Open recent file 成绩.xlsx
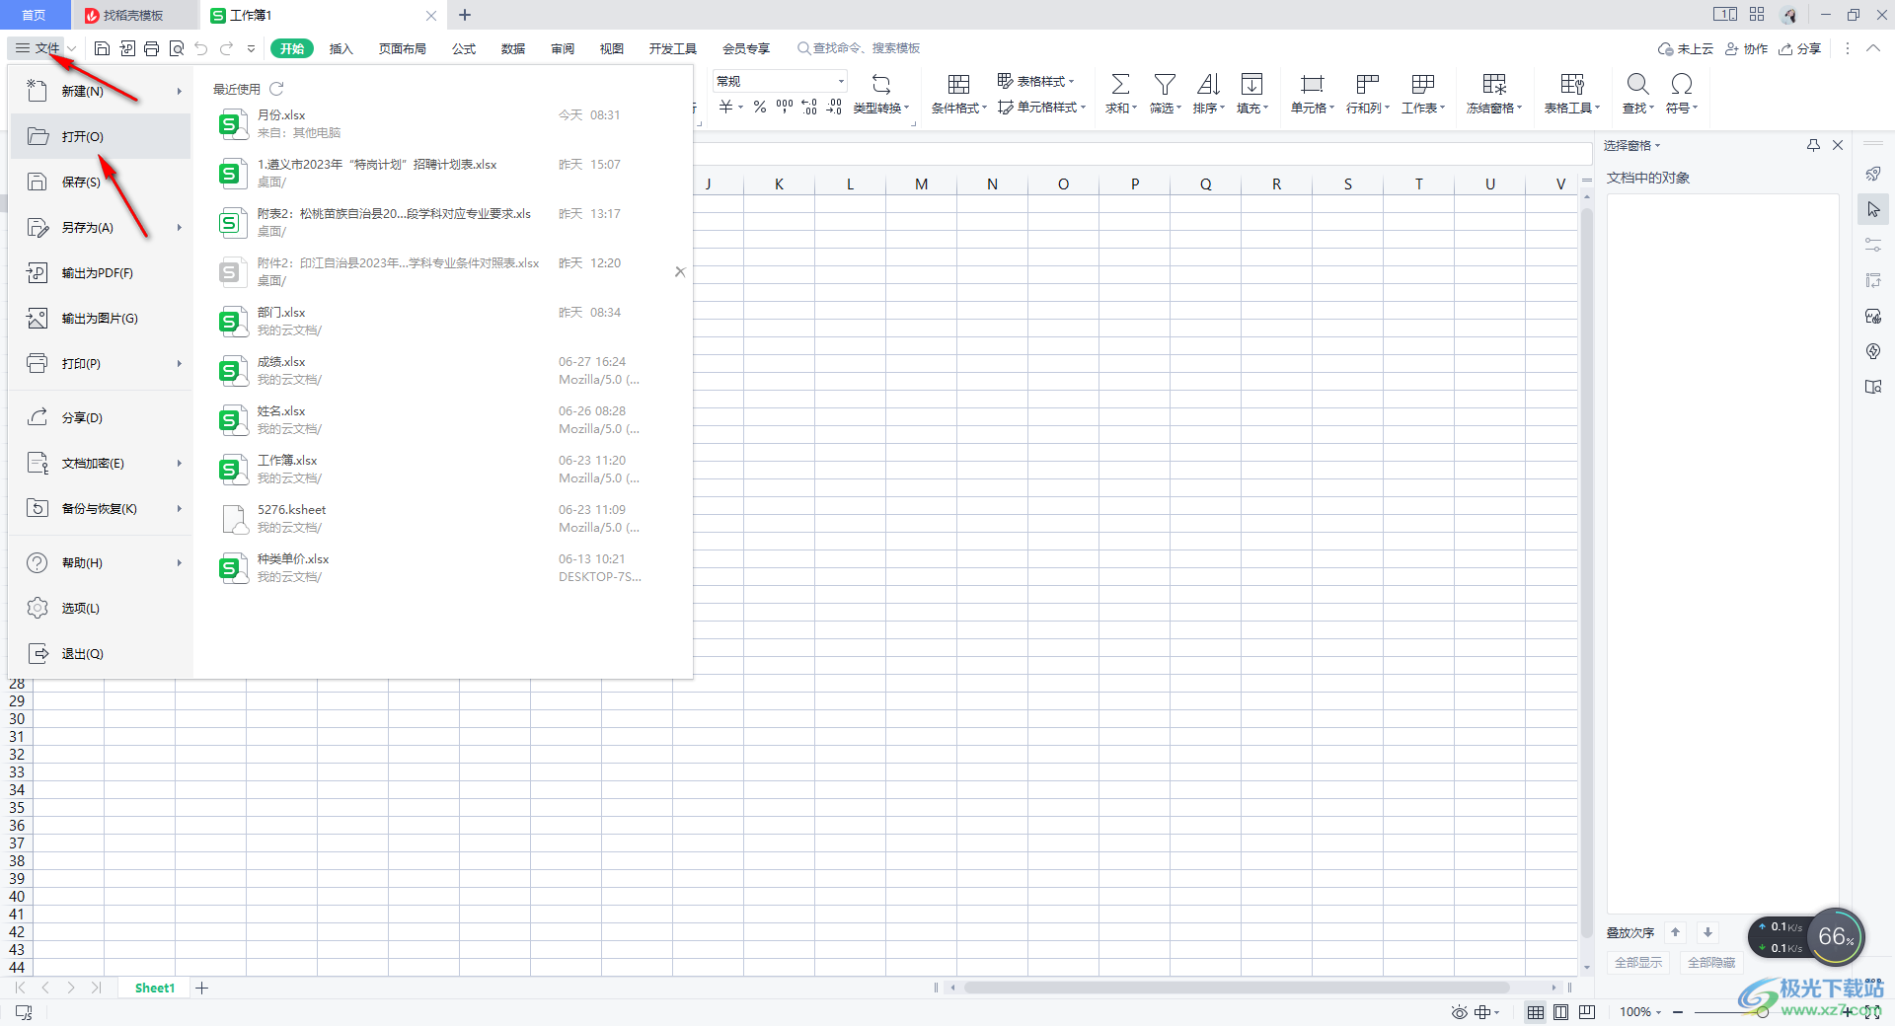 click(x=442, y=370)
